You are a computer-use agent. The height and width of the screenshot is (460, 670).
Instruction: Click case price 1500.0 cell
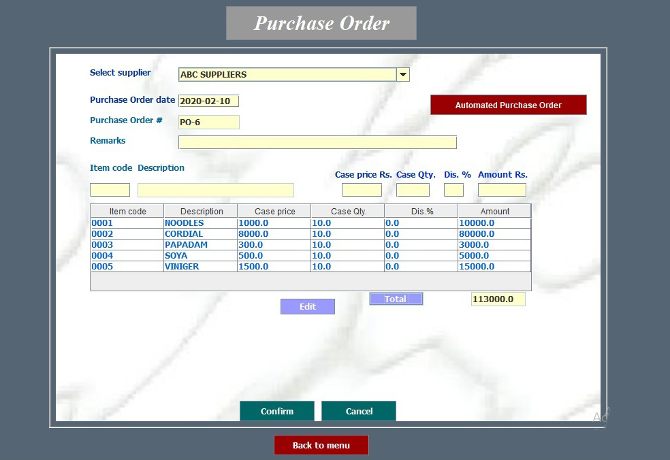coord(274,267)
